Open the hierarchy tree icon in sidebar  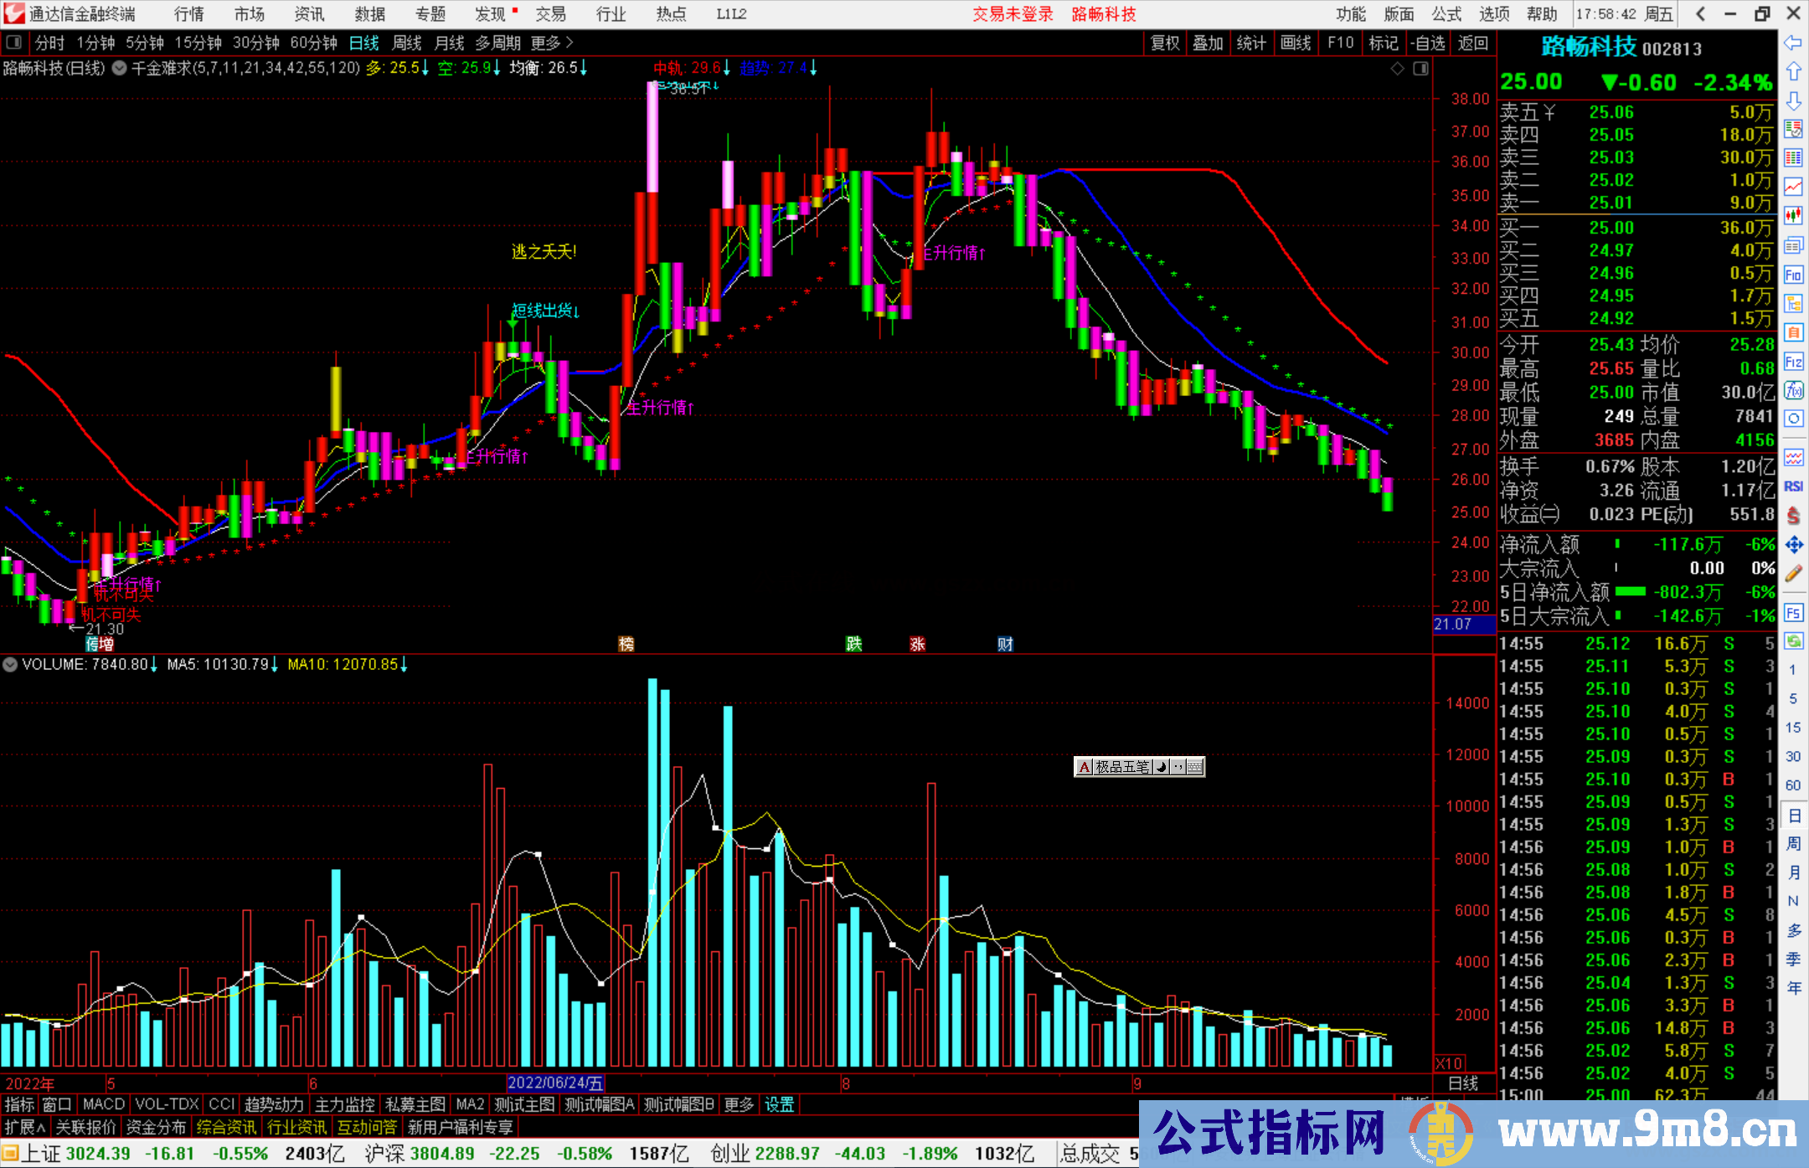[1793, 303]
